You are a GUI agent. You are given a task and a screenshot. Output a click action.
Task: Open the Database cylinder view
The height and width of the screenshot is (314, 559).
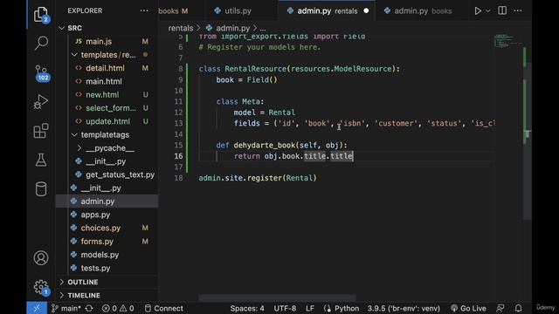[41, 189]
